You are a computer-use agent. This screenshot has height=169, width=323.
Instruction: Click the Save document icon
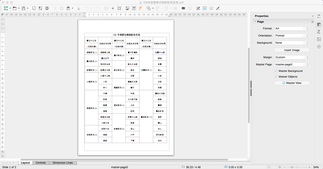pos(23,8)
